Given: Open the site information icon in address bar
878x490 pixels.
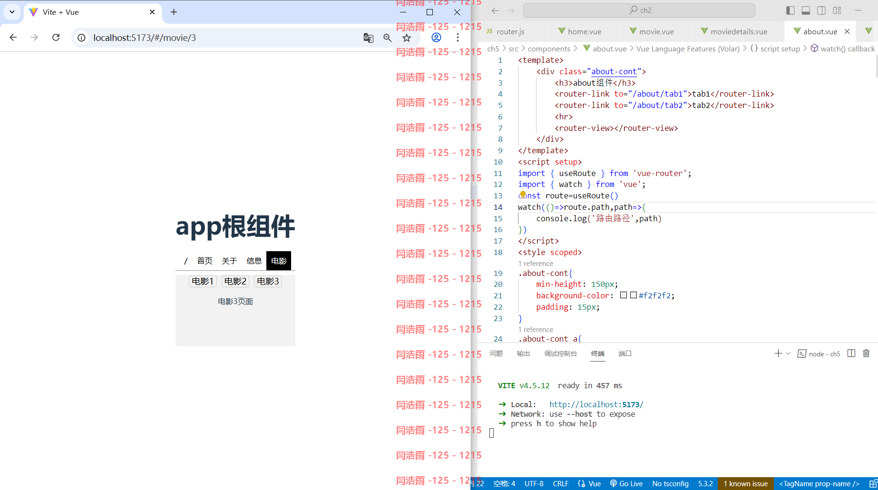Looking at the screenshot, I should (x=82, y=38).
